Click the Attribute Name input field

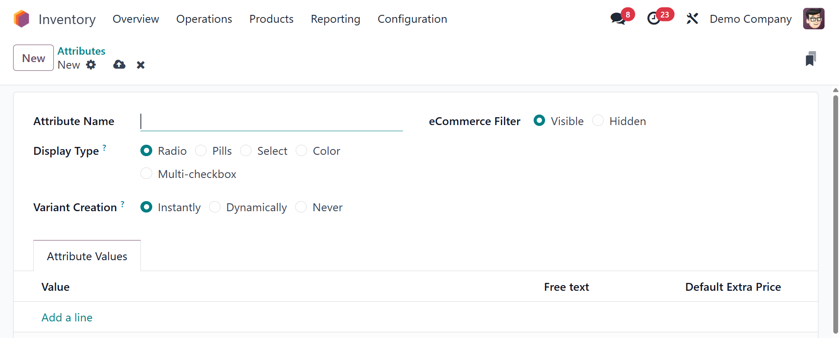click(x=271, y=122)
